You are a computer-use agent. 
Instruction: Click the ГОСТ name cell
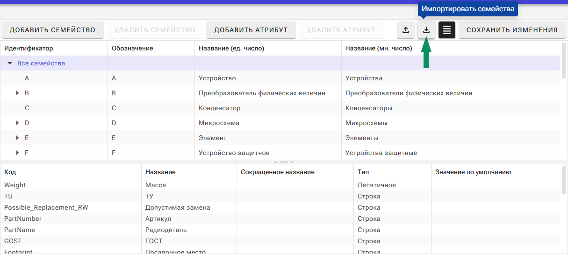[189, 241]
